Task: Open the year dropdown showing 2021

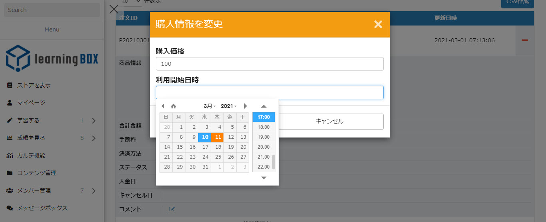Action: tap(229, 106)
